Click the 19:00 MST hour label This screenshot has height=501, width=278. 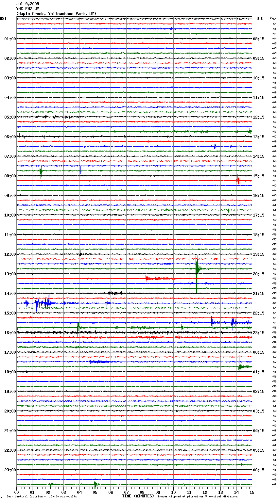coord(10,392)
